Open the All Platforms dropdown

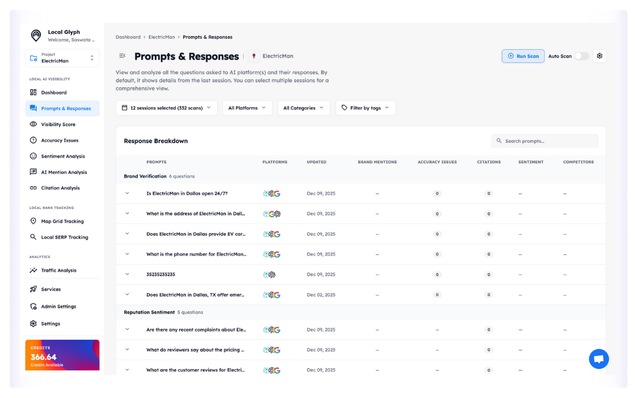point(247,108)
